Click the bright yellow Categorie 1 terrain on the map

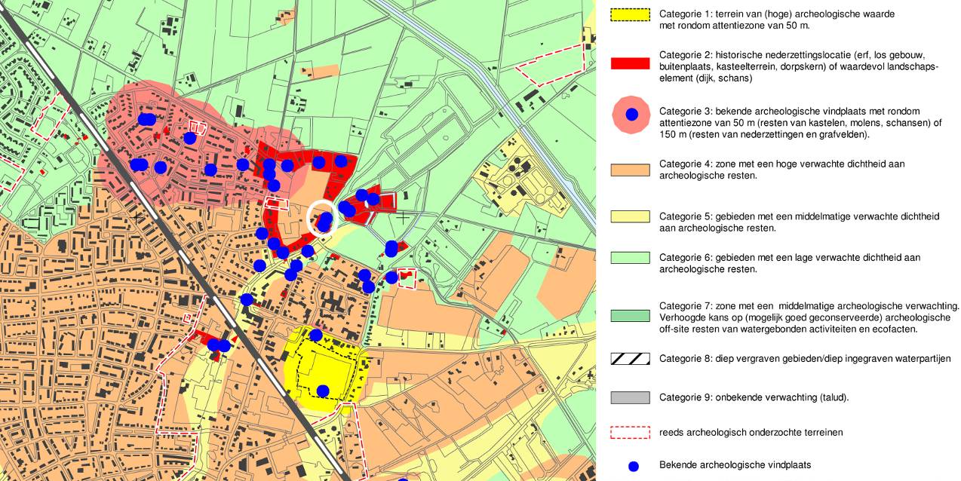326,369
